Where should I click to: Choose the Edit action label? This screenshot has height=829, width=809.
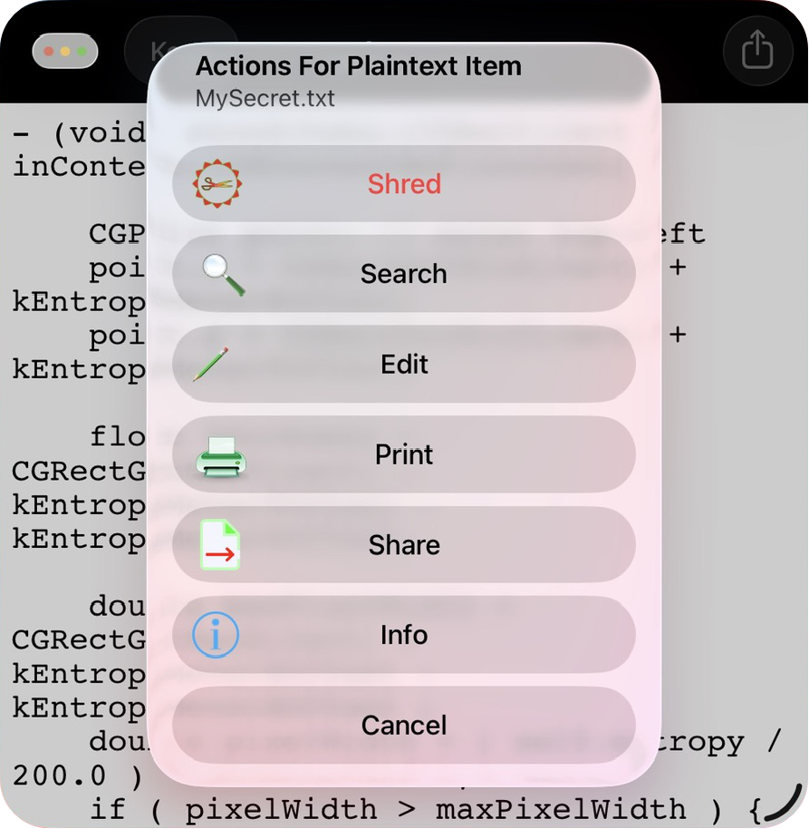coord(404,365)
